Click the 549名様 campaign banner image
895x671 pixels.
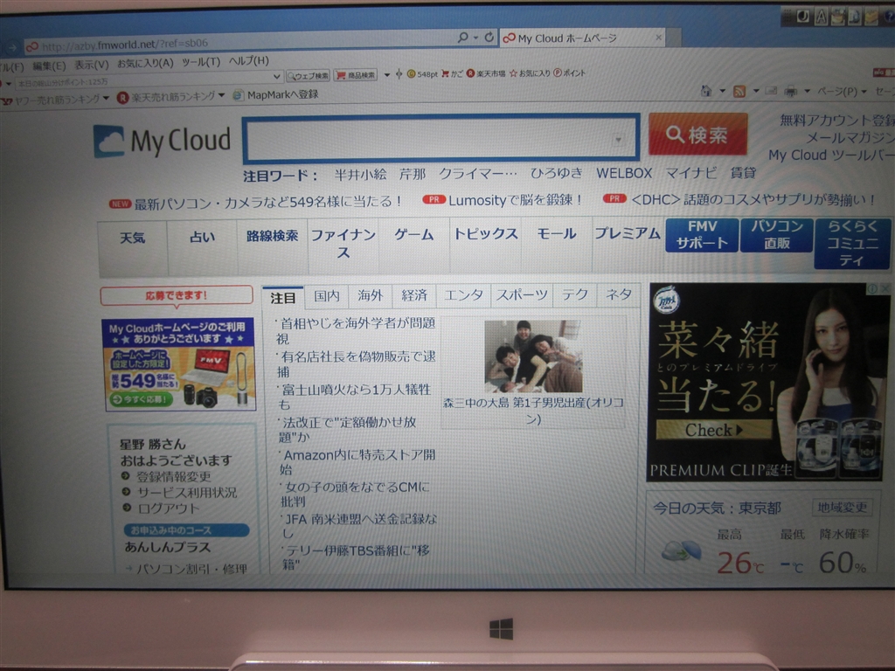point(178,364)
